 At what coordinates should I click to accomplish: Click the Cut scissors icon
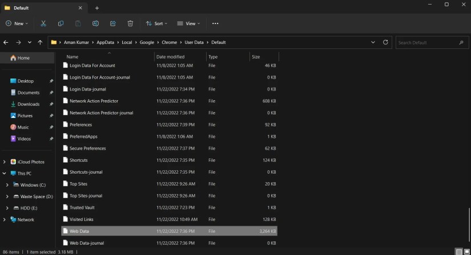pyautogui.click(x=43, y=23)
